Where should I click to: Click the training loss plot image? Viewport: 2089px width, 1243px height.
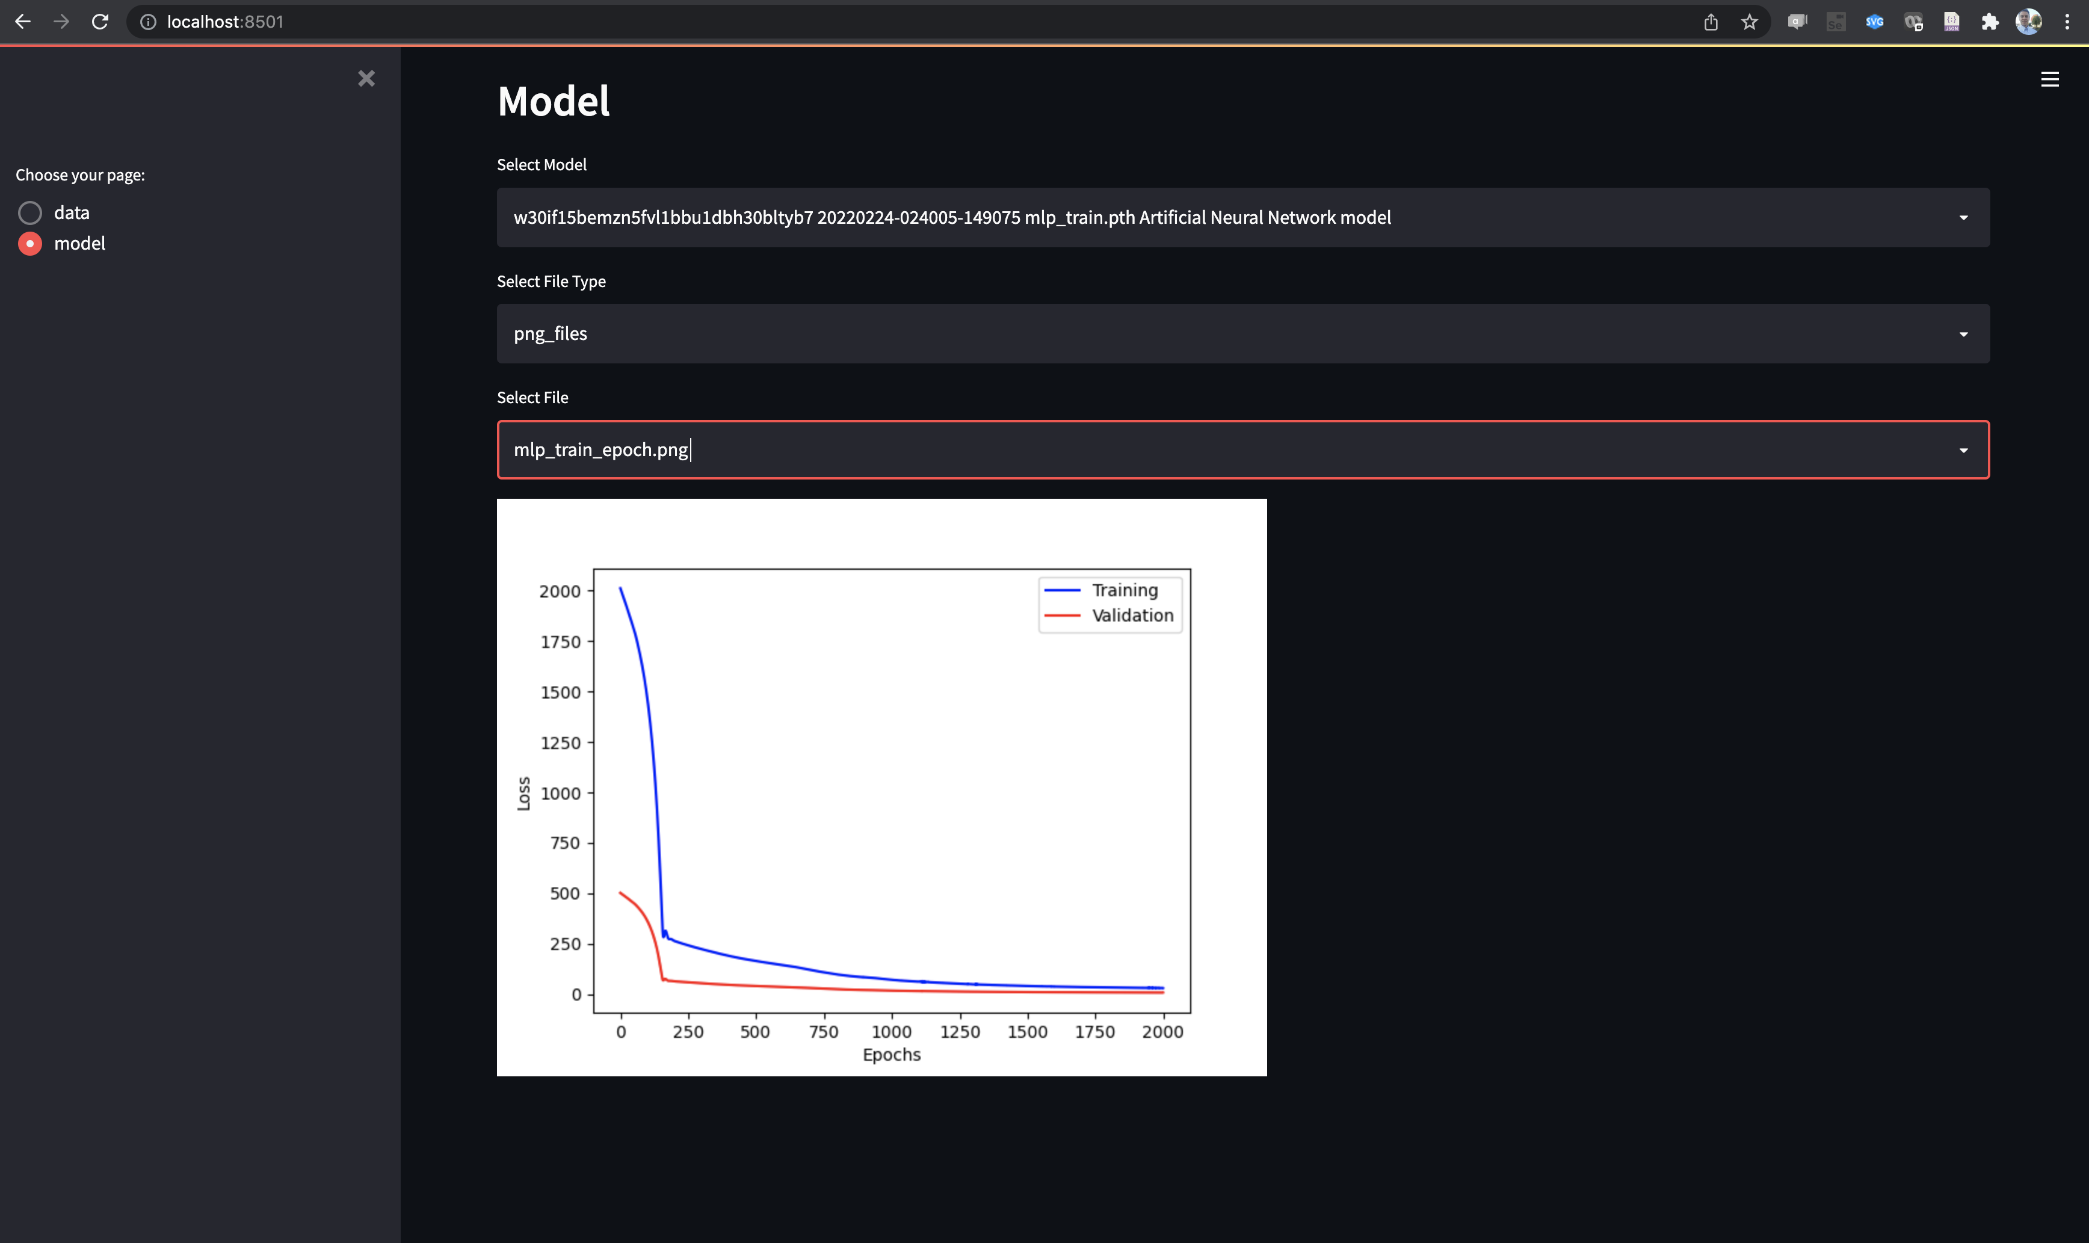tap(881, 788)
